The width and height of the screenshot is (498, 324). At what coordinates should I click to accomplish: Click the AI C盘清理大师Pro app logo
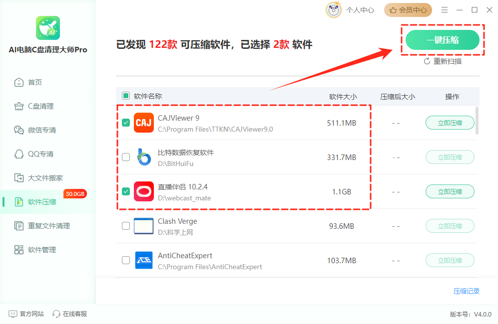click(48, 28)
